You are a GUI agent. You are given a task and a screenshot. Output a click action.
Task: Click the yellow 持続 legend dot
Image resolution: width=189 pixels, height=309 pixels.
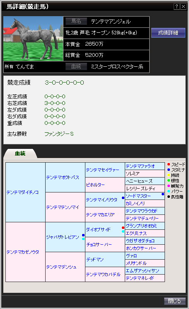click(169, 175)
